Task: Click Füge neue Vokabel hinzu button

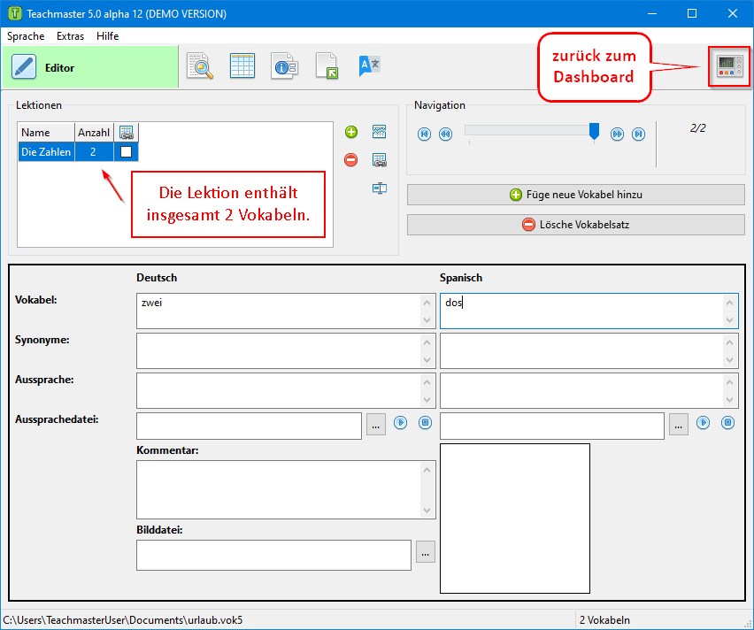Action: [x=575, y=195]
